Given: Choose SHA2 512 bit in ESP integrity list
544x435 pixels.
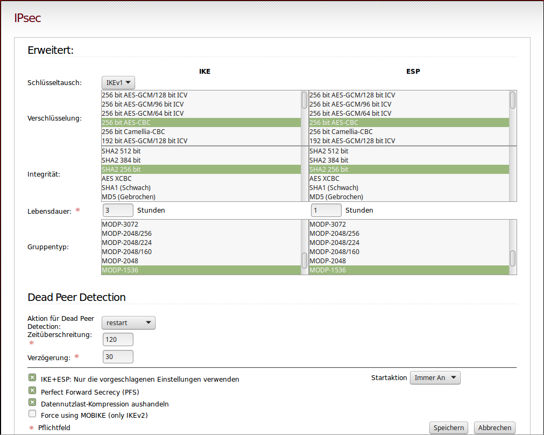Looking at the screenshot, I should pyautogui.click(x=409, y=151).
